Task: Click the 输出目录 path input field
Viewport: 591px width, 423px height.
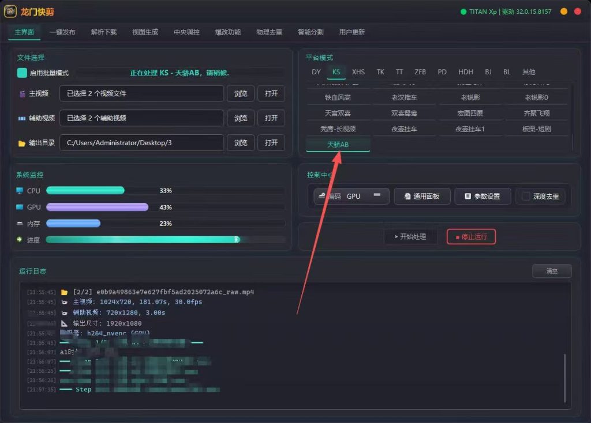Action: [x=141, y=142]
